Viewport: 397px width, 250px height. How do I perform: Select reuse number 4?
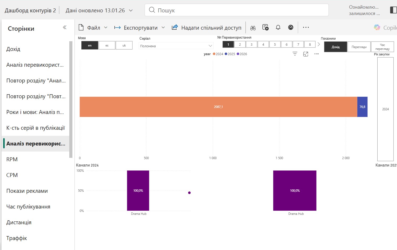[263, 44]
